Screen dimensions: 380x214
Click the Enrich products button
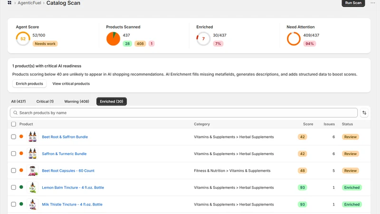click(x=29, y=84)
